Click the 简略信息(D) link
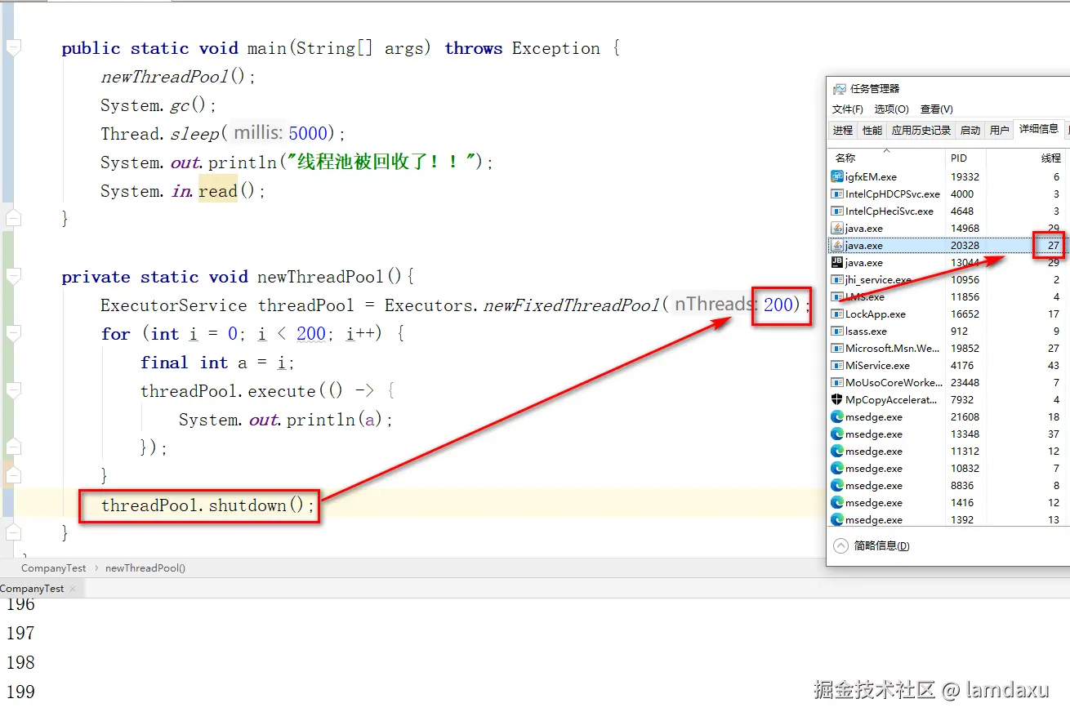The image size is (1070, 721). 881,545
